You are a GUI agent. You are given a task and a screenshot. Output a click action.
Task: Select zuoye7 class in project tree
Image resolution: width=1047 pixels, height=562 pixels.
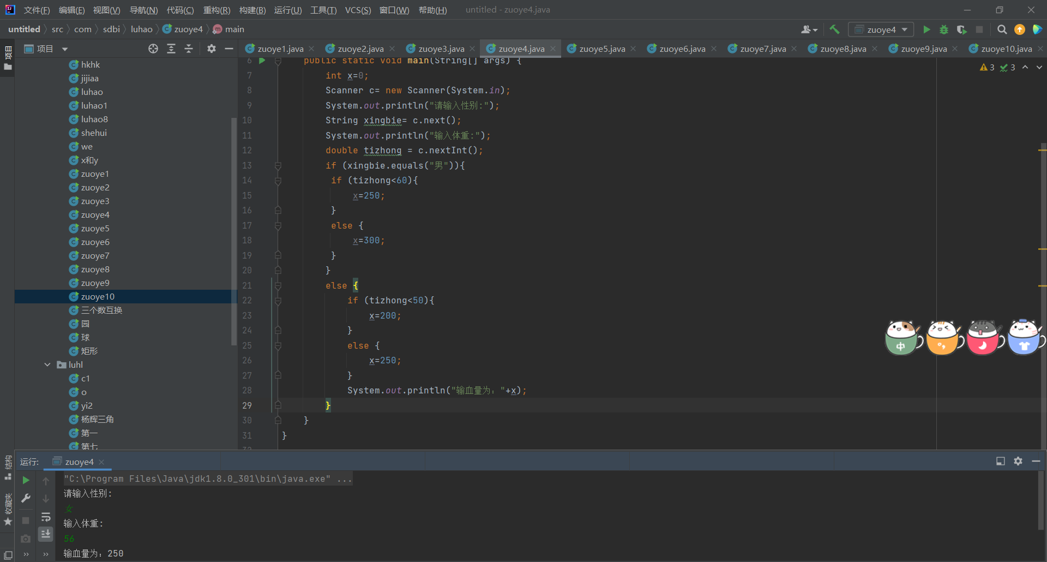[x=95, y=255]
